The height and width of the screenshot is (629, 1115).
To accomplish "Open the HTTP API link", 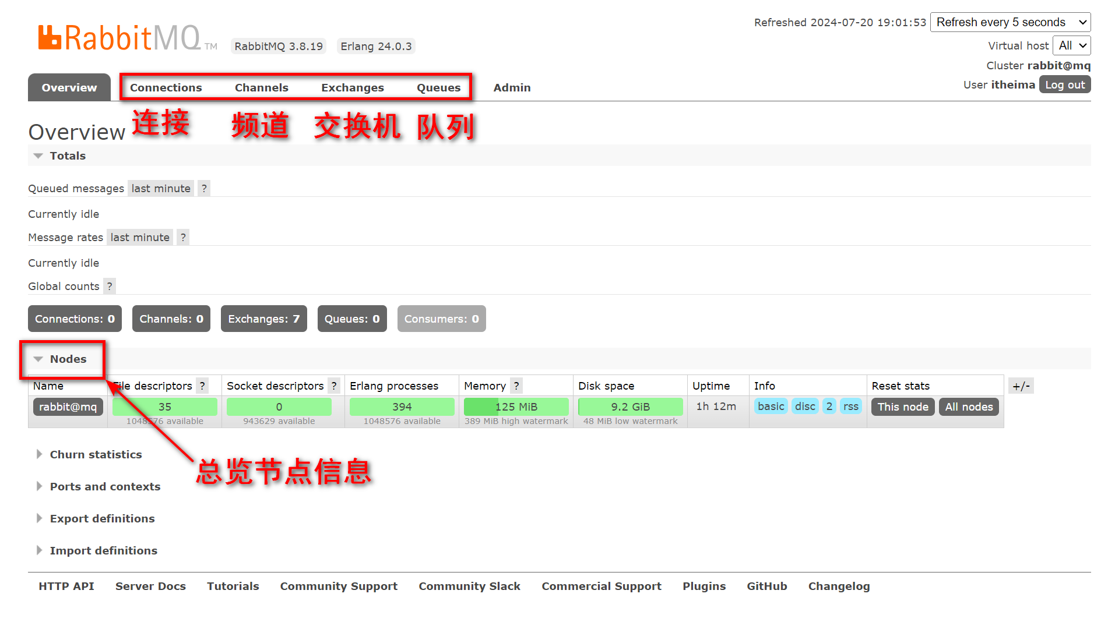I will [x=66, y=586].
